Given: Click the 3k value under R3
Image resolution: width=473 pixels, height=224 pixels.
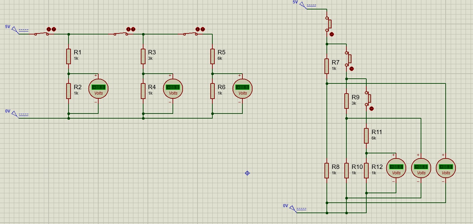Looking at the screenshot, I should [x=150, y=58].
